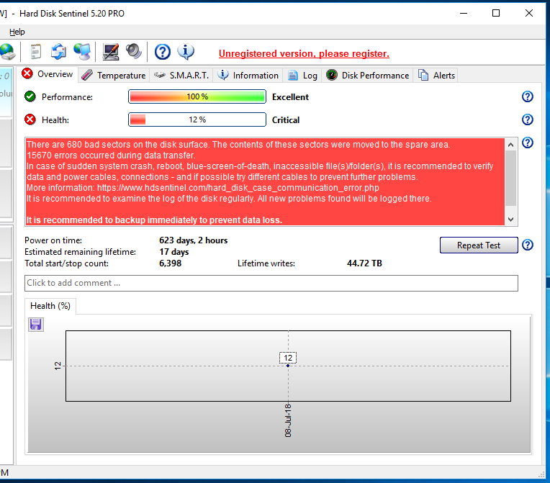Screen dimensions: 550x483
Task: Open configuration via monitor-screwdriver icon
Action: coord(110,52)
